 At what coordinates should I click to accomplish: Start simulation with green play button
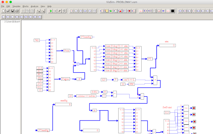click(x=51, y=11)
